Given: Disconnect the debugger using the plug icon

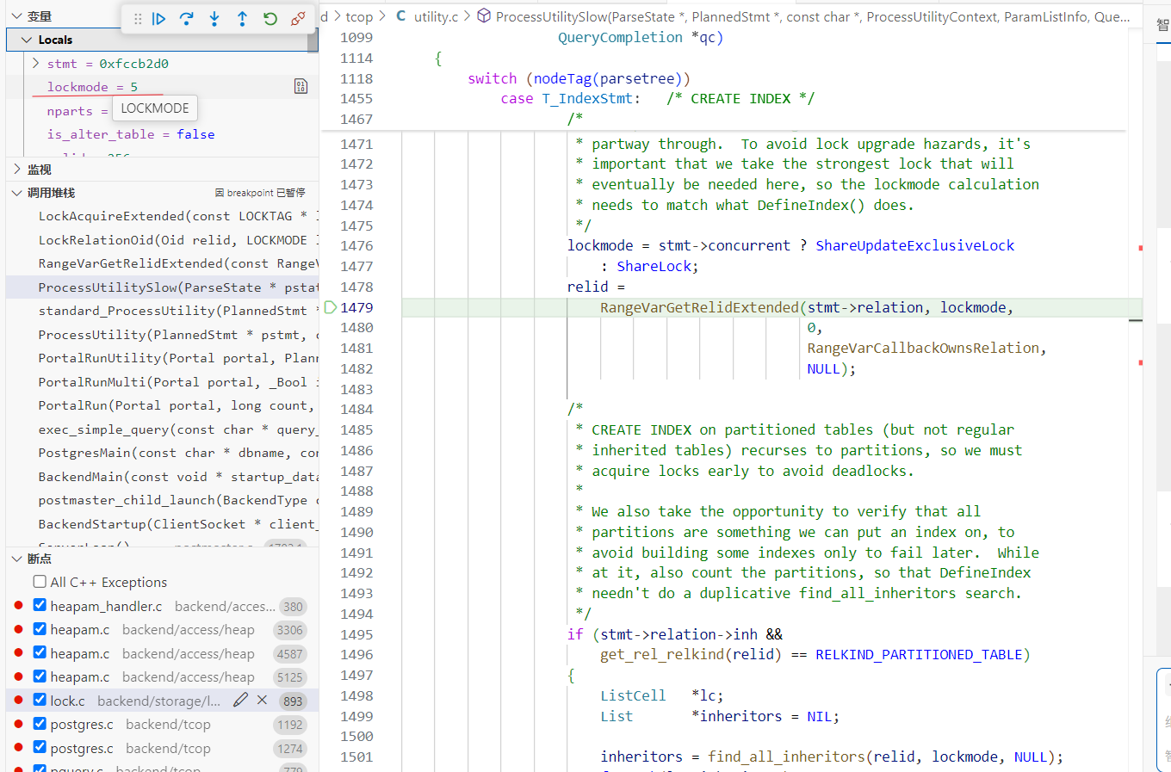Looking at the screenshot, I should [x=298, y=19].
